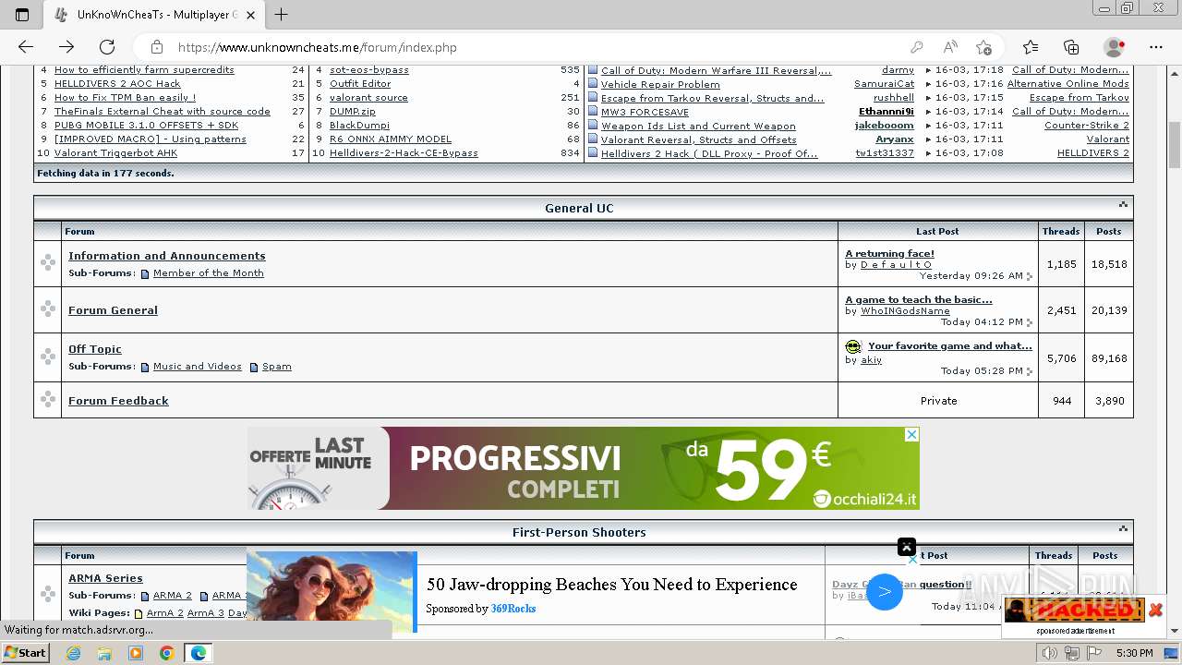The height and width of the screenshot is (665, 1182).
Task: View user akiy profile
Action: [871, 360]
